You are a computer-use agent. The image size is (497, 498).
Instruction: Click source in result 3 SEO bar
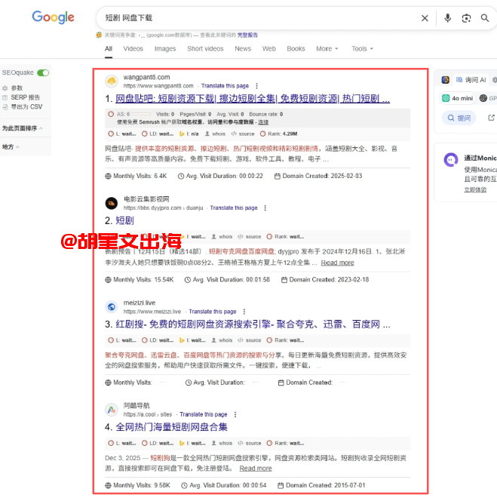tap(250, 340)
